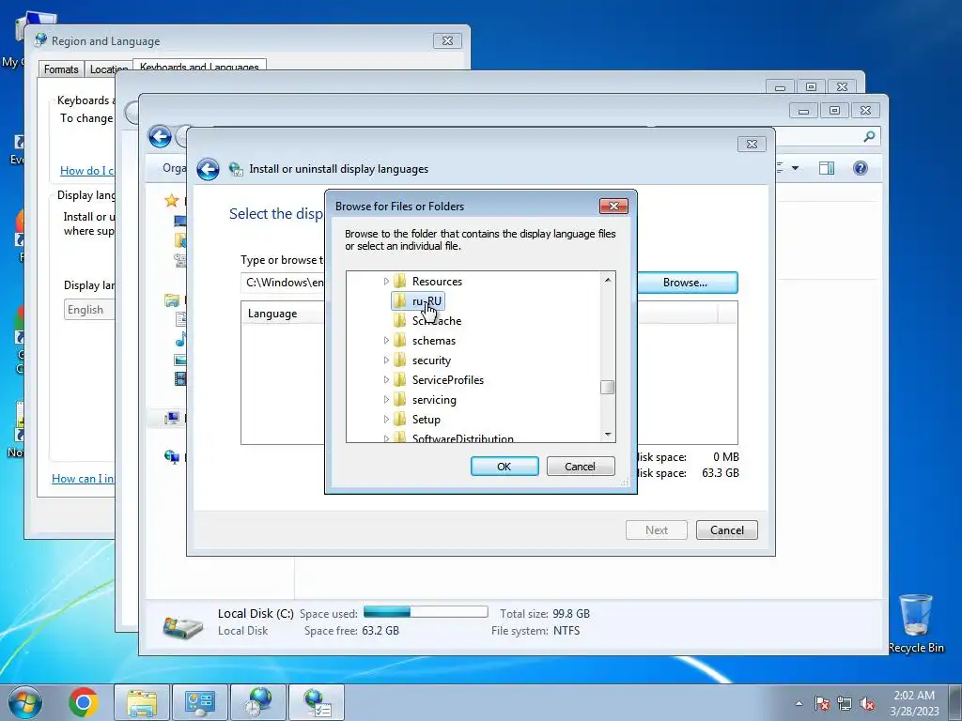This screenshot has height=721, width=962.
Task: Click Videos library icon in sidebar
Action: tap(180, 379)
